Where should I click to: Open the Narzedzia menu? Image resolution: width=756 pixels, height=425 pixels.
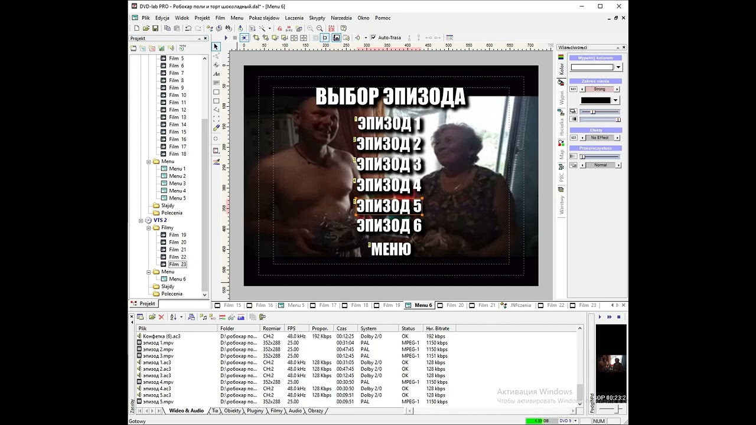click(341, 18)
